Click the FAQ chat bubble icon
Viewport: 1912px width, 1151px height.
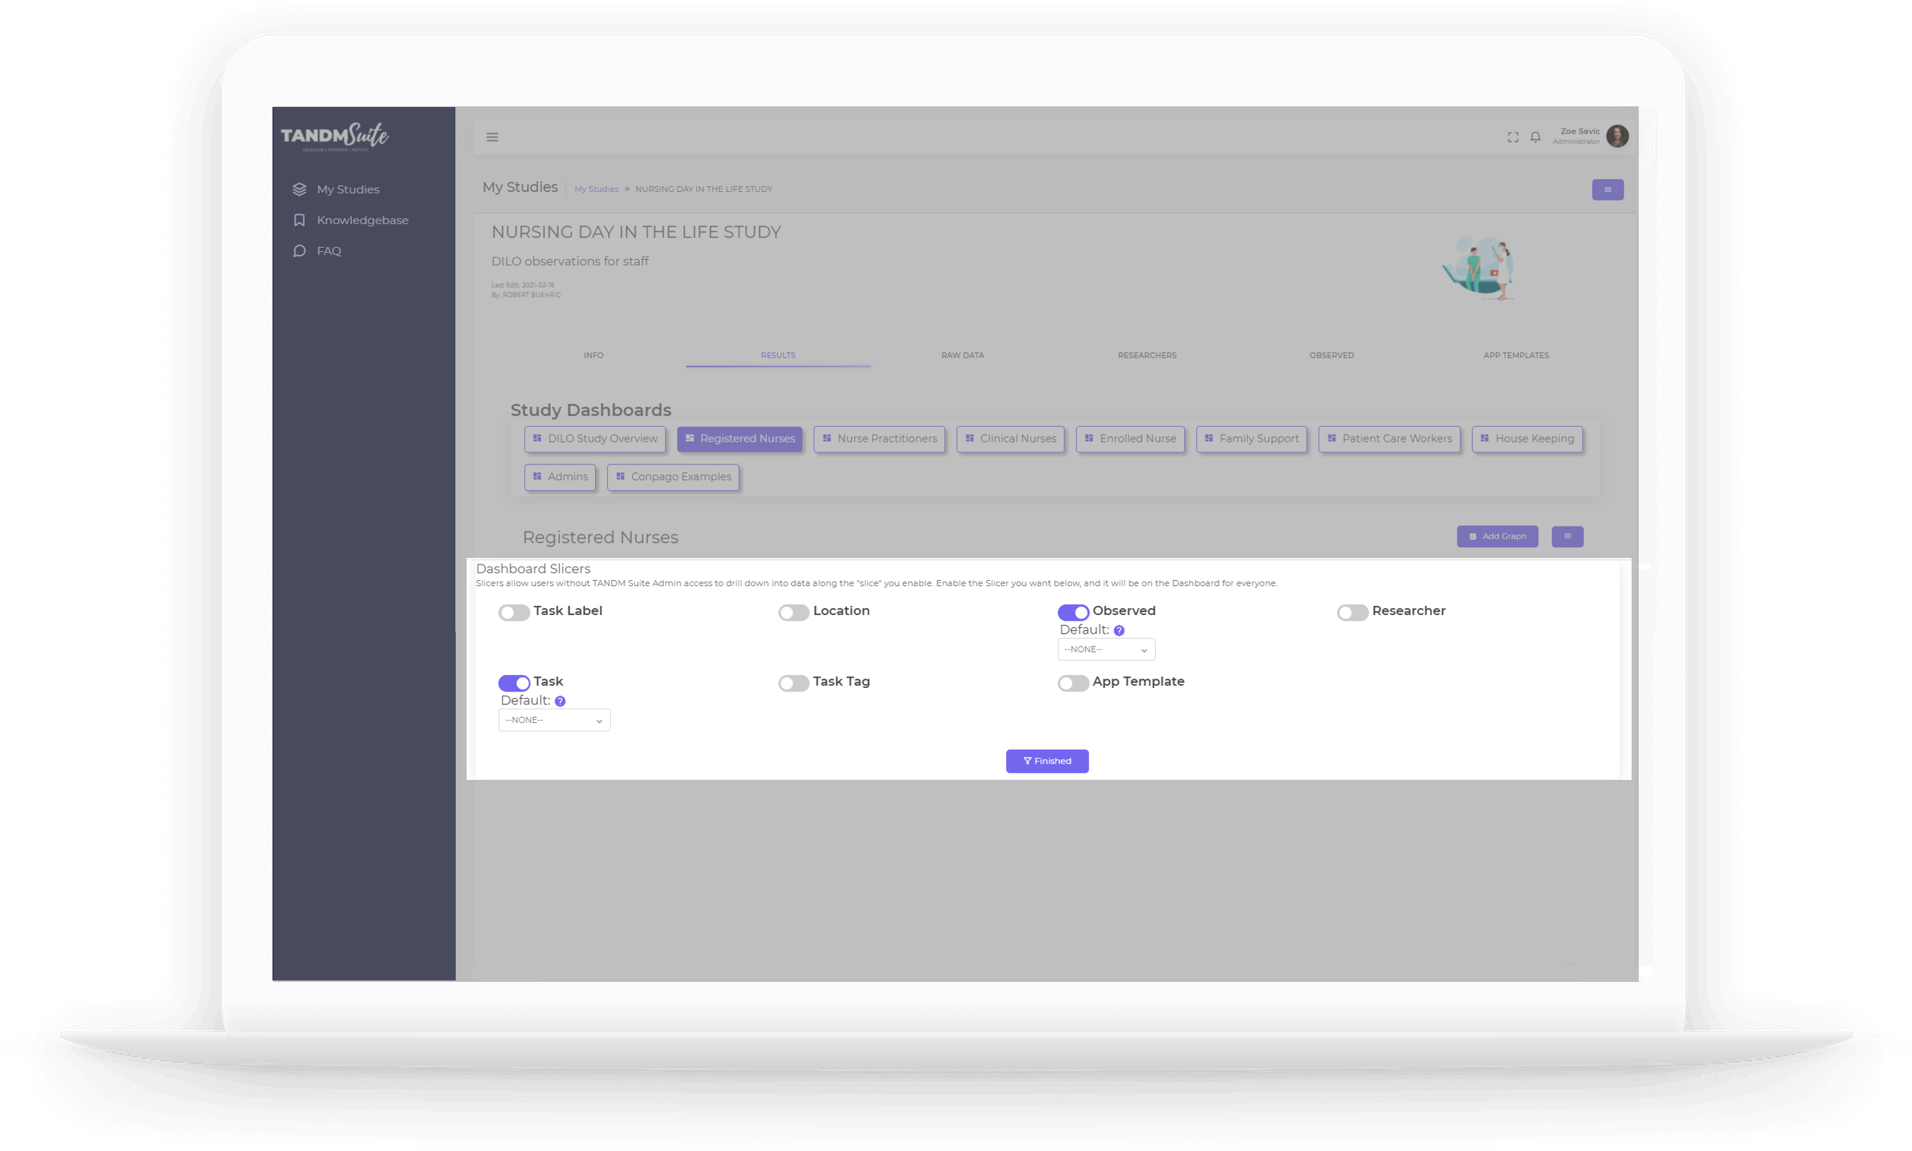[x=299, y=250]
